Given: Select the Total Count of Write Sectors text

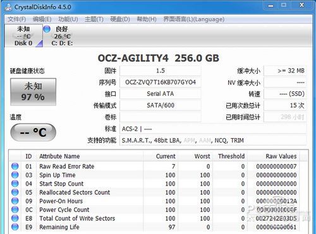Looking at the screenshot, I should [x=77, y=218].
